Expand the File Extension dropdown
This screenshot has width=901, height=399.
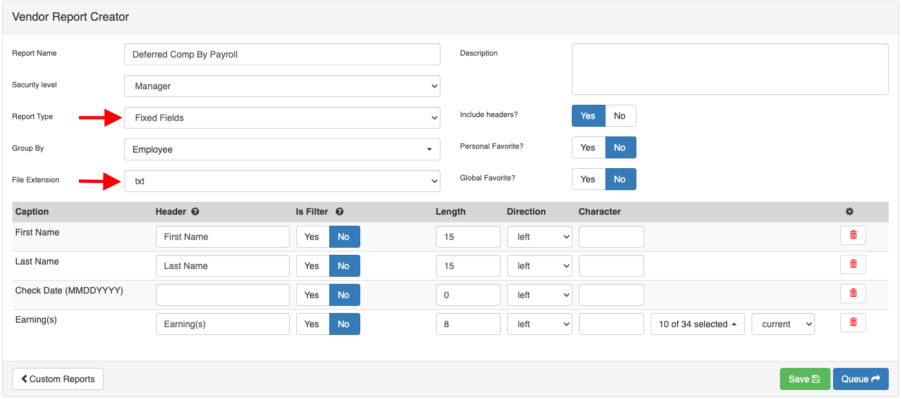tap(282, 181)
